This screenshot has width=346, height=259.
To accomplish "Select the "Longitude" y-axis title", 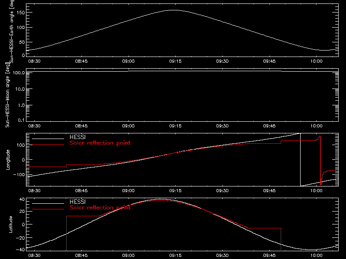I will (8, 160).
